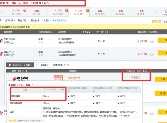Open 到达机场 filter dropdown
This screenshot has width=167, height=123.
[x=36, y=20]
